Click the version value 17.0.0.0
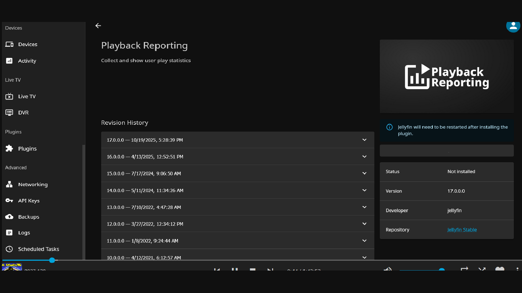Viewport: 522px width, 293px height. [456, 191]
